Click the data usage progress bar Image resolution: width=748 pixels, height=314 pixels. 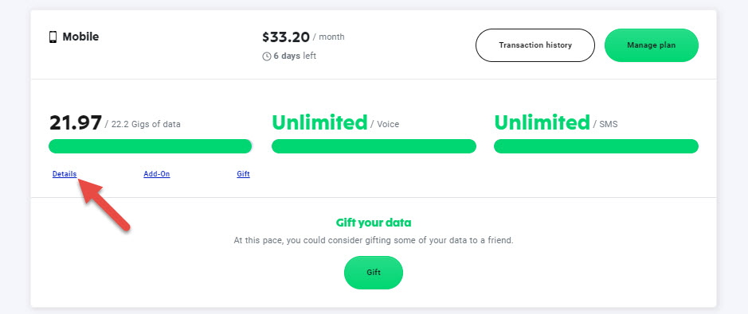pyautogui.click(x=151, y=146)
